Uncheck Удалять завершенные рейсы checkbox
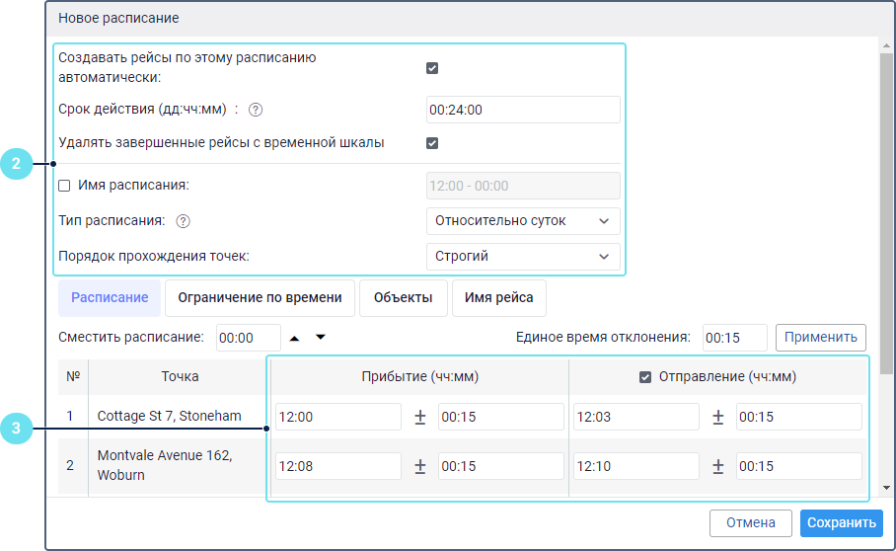Viewport: 896px width, 551px height. pos(432,142)
